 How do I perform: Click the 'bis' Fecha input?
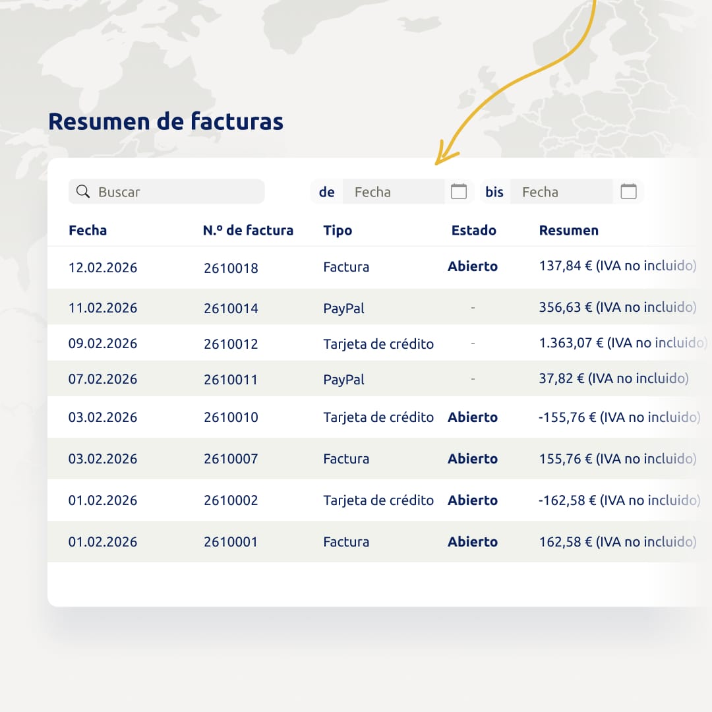tap(562, 192)
